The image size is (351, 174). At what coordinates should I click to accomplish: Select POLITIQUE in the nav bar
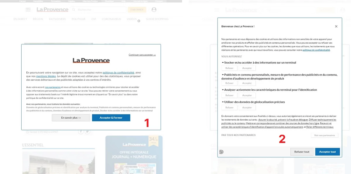click(79, 19)
